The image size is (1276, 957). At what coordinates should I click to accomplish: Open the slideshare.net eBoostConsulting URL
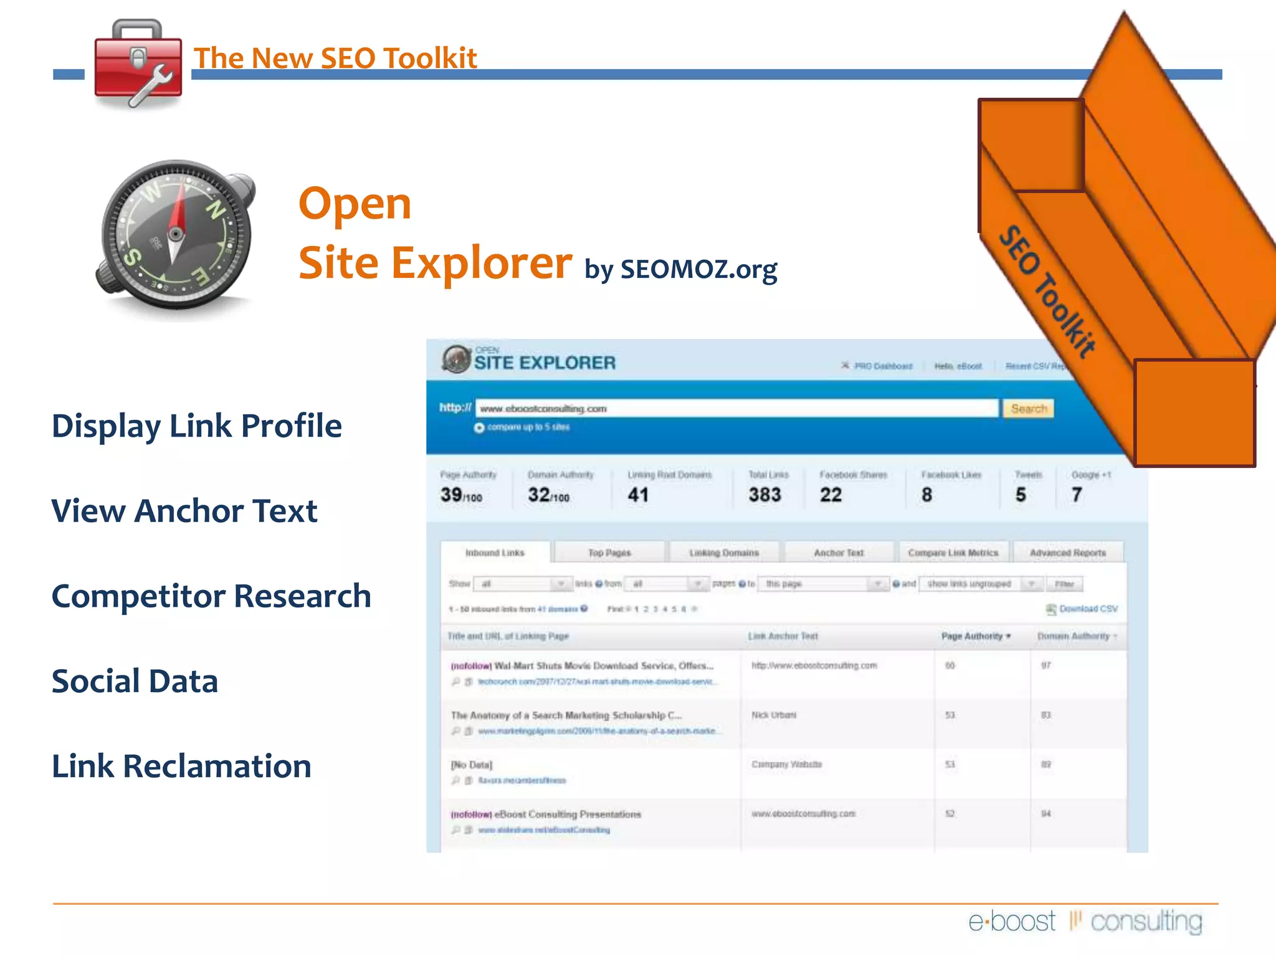pos(544,830)
